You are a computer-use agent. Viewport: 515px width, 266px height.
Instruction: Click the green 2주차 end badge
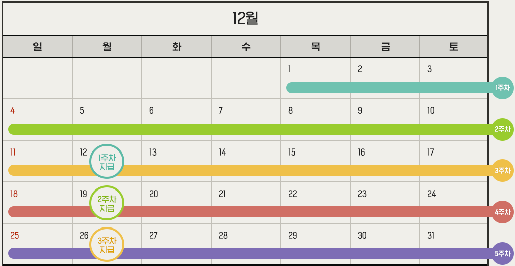coord(503,129)
